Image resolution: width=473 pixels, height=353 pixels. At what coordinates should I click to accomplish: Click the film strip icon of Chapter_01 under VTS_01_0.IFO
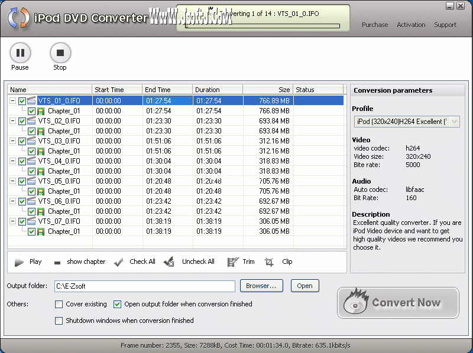[x=41, y=111]
